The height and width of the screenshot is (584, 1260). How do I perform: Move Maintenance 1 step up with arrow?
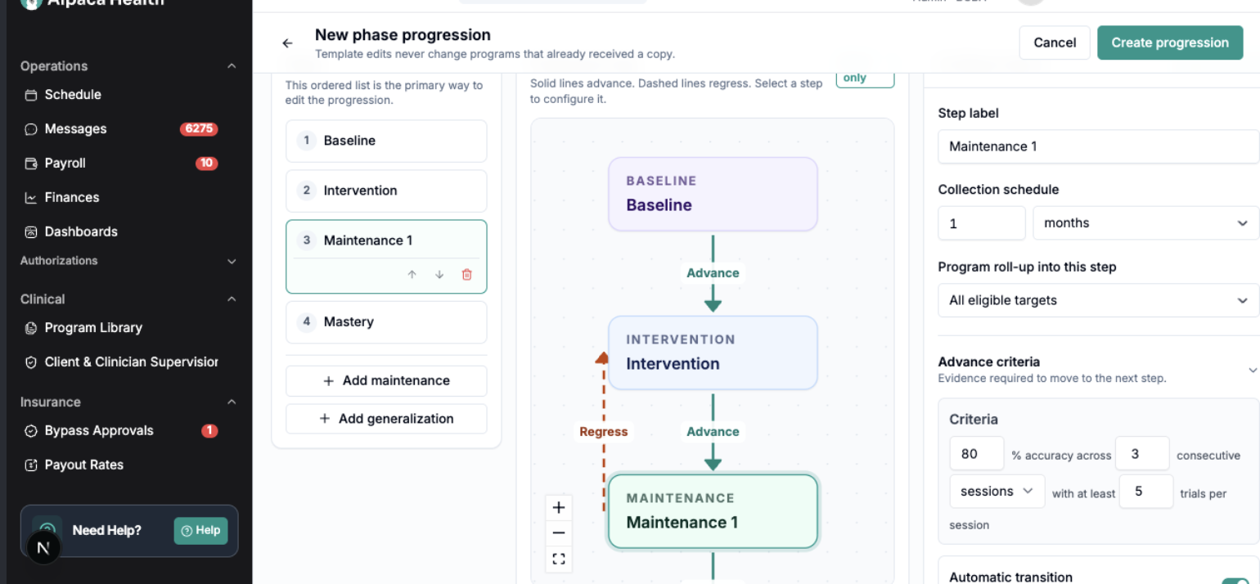click(x=412, y=275)
